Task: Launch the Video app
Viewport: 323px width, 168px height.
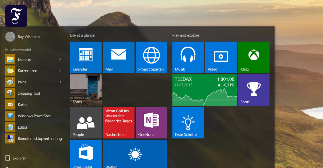Action: [221, 57]
